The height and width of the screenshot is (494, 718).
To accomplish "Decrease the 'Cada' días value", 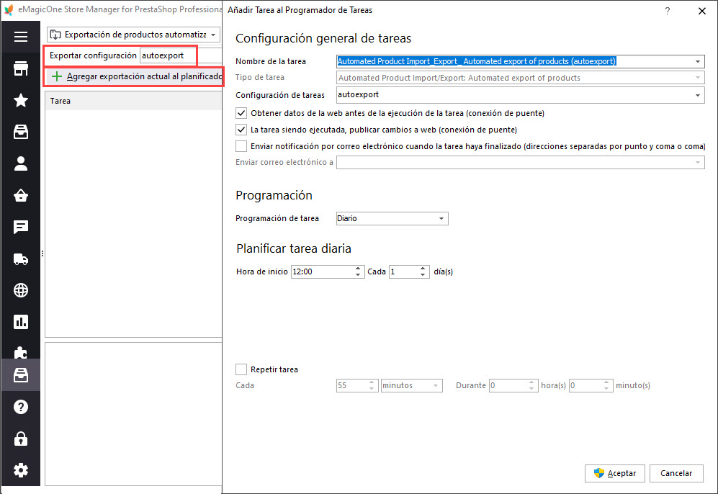I will click(423, 275).
